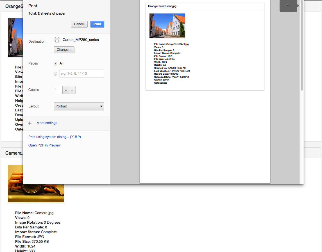This screenshot has height=252, width=322.
Task: Open the Layout dropdown showing Portrait
Action: [x=79, y=106]
